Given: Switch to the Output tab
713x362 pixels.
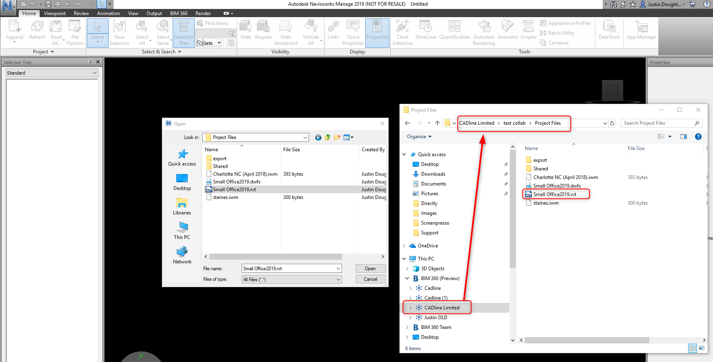Looking at the screenshot, I should 154,13.
